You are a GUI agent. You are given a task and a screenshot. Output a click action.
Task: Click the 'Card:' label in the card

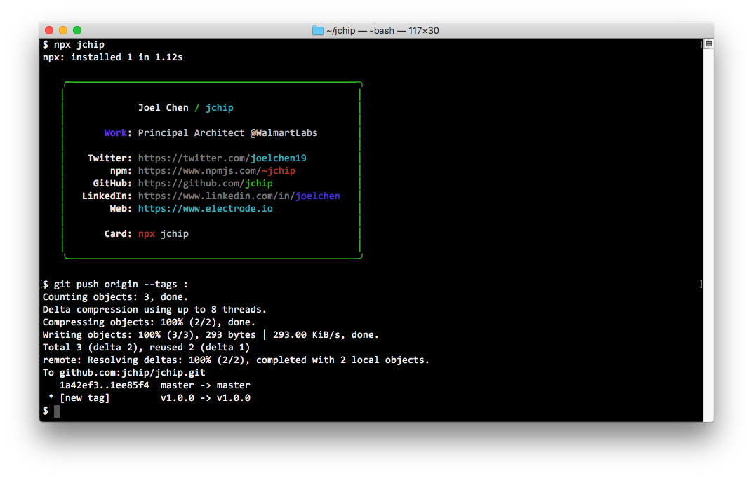click(x=118, y=233)
